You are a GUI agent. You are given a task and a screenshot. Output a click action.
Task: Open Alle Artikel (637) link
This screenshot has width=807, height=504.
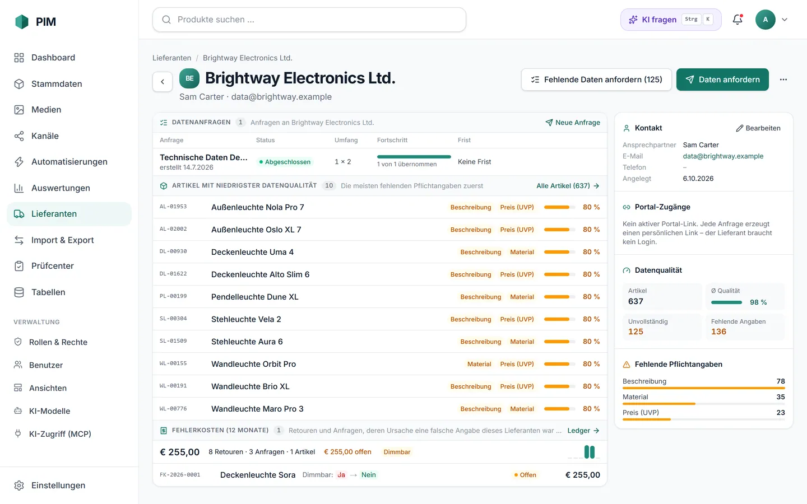tap(568, 186)
